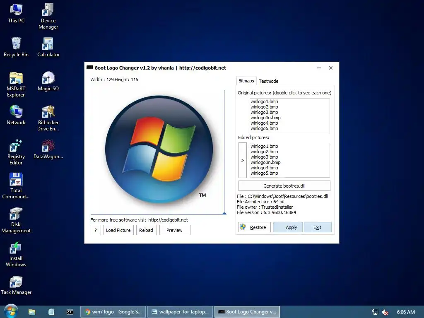Click the Windows logo preview image
The image size is (424, 318).
[x=159, y=149]
